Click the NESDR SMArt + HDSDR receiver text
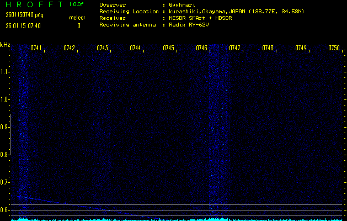Screen dimensions: 347x221 click(x=200, y=18)
